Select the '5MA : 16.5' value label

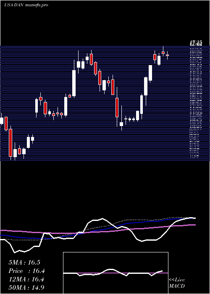point(24,262)
